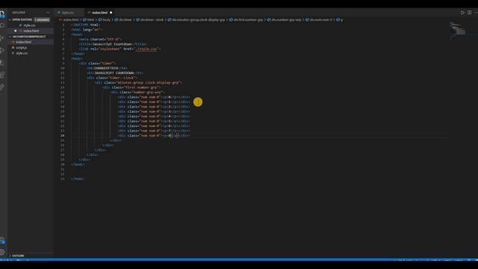Split the editor with the split icon
Image resolution: width=478 pixels, height=269 pixels.
tap(470, 13)
